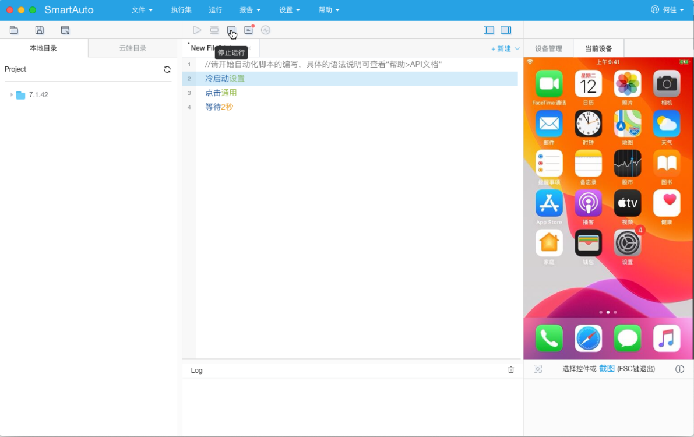Toggle the right device panel

coord(506,30)
